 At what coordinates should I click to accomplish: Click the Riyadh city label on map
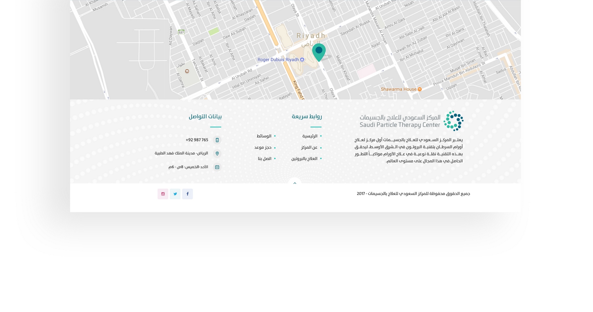point(311,36)
